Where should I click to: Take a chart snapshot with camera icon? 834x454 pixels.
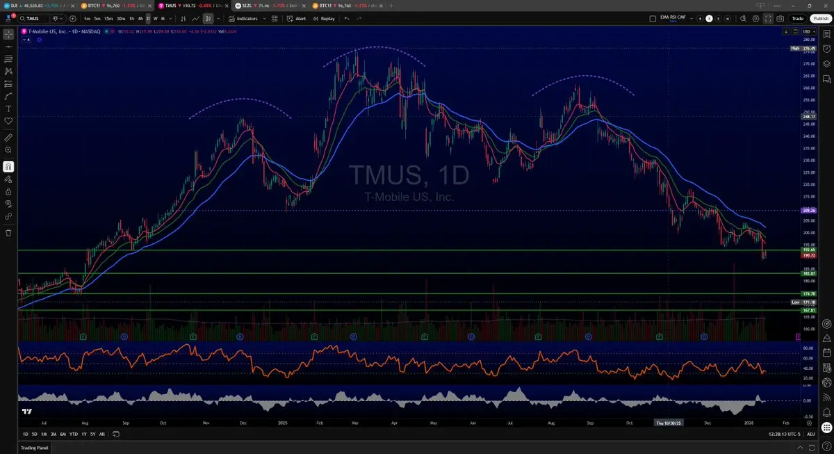pos(780,18)
